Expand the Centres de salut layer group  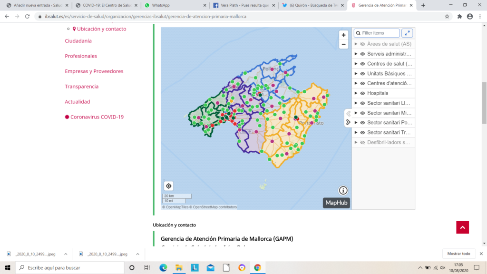pos(356,64)
